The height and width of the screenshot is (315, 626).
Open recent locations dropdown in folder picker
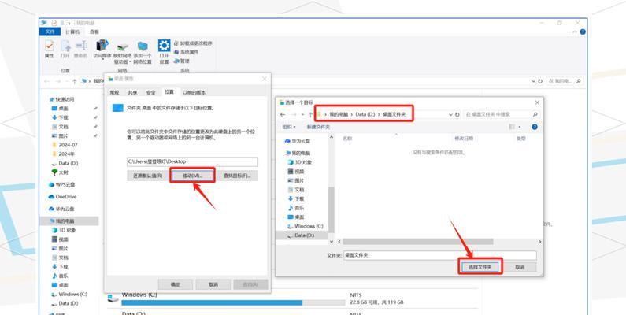point(303,115)
